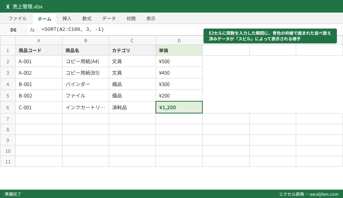Screen dimensions: 343x198
Task: Select the コピー用紙(B5) cell
Action: tap(85, 73)
